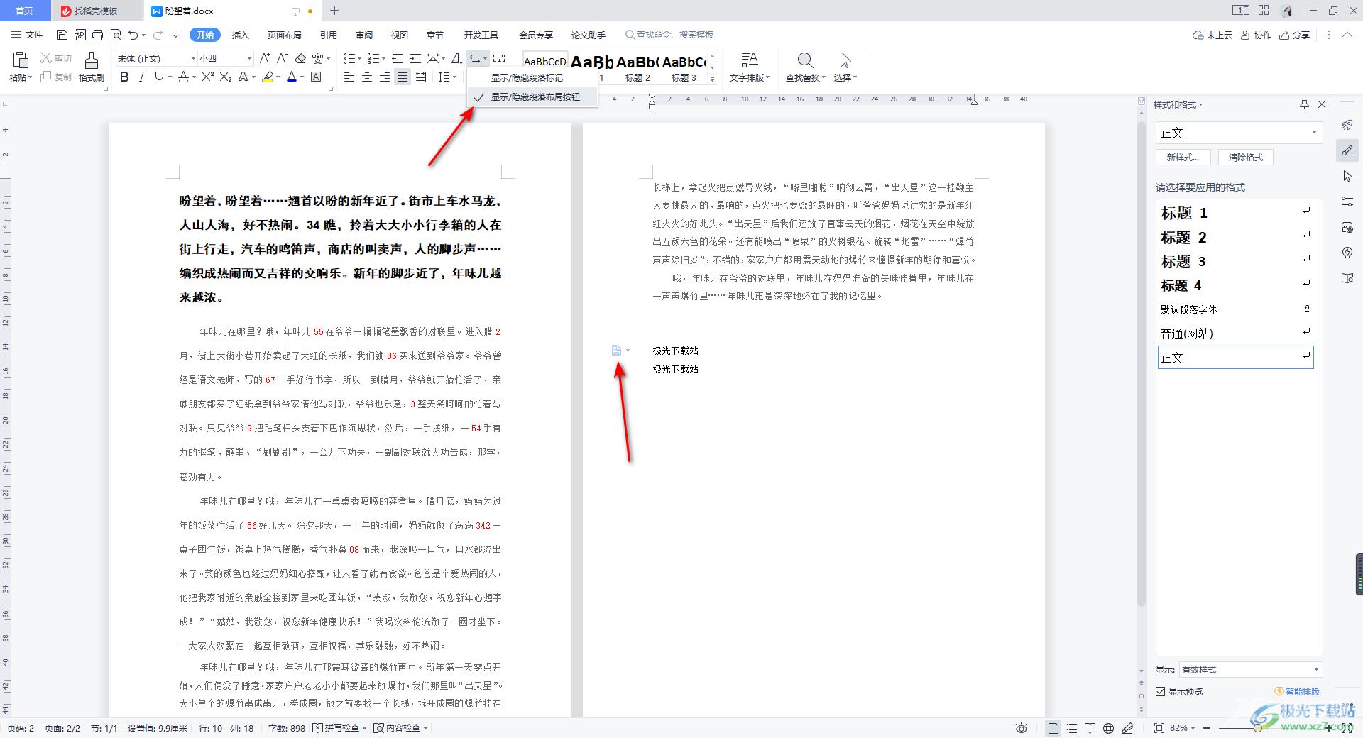Apply italic formatting
1363x738 pixels.
(x=141, y=77)
